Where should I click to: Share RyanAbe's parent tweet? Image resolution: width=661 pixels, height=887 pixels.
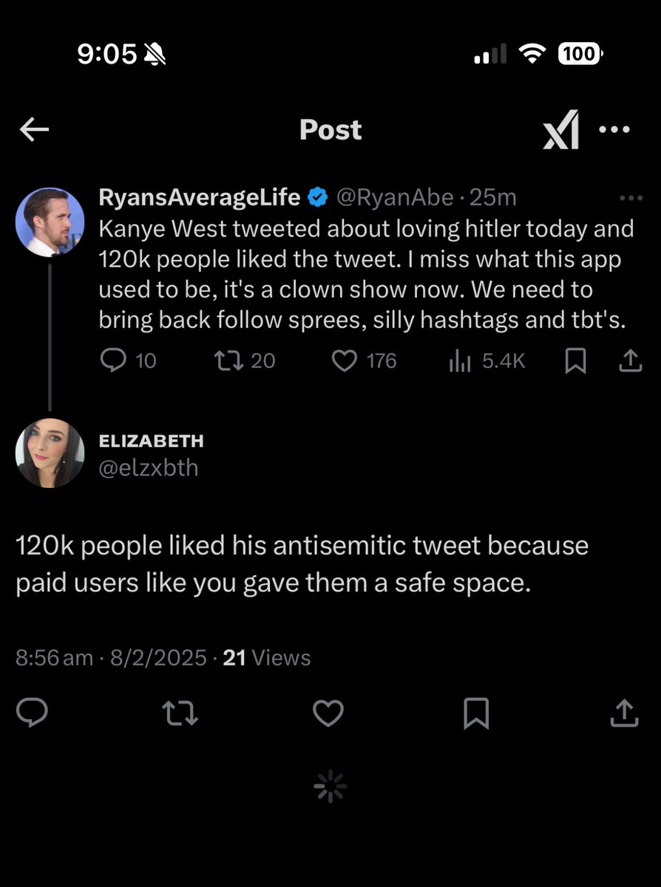point(629,361)
